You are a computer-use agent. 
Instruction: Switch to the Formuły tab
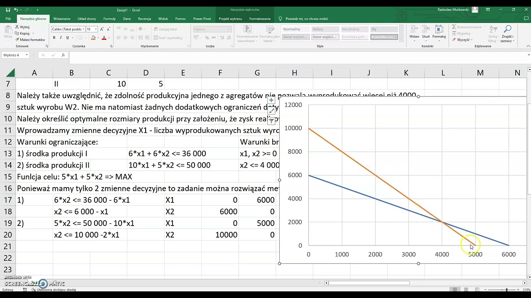[x=110, y=19]
